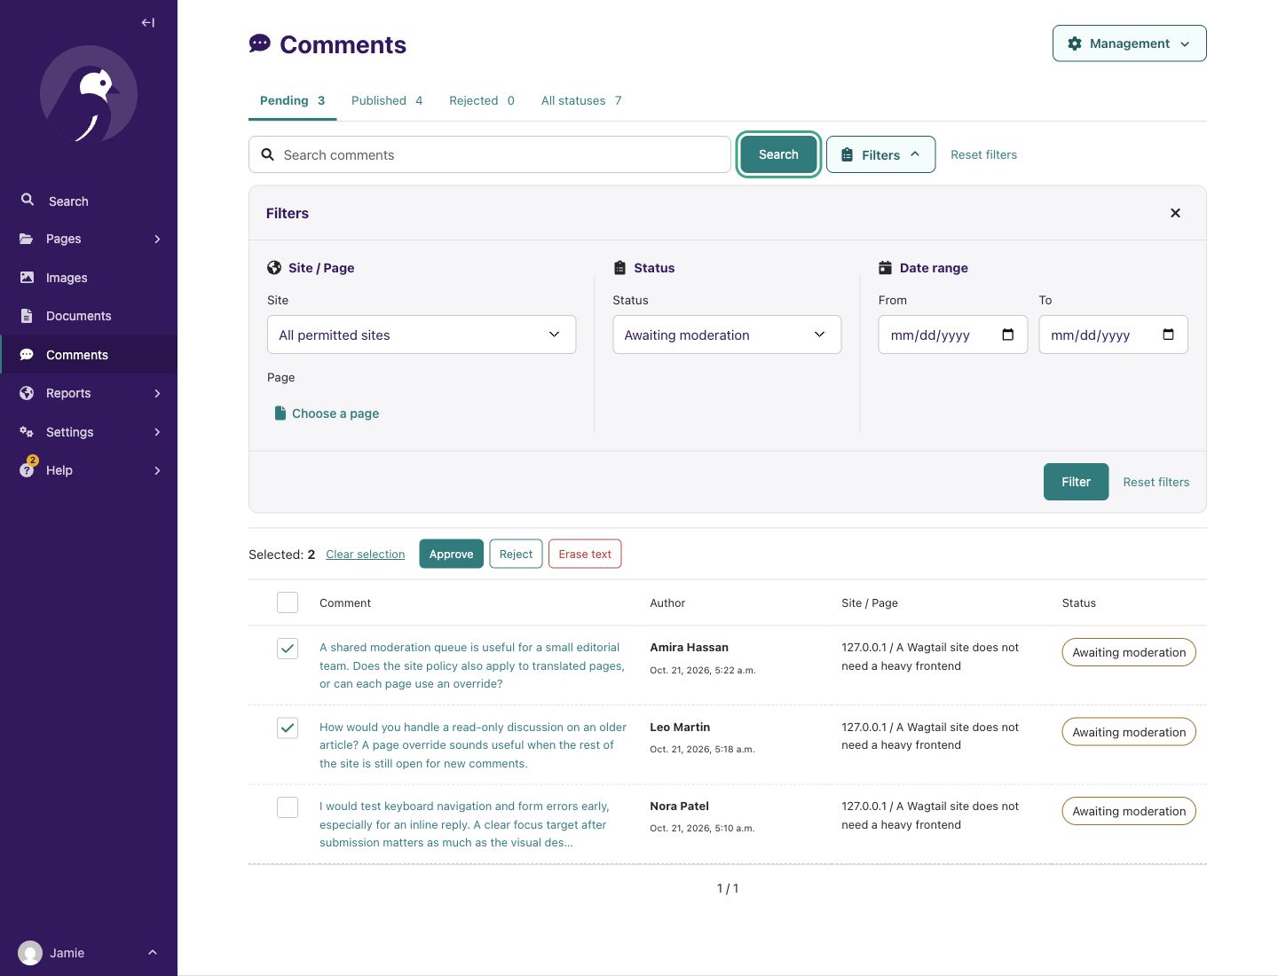
Task: Click the Clear selection link
Action: coord(365,555)
